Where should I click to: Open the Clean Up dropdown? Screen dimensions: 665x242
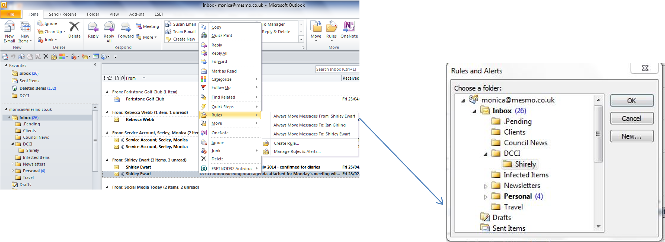click(51, 32)
